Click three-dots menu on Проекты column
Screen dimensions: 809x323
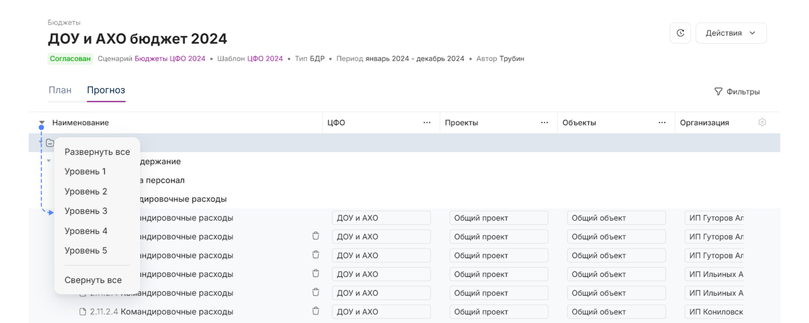[x=544, y=123]
